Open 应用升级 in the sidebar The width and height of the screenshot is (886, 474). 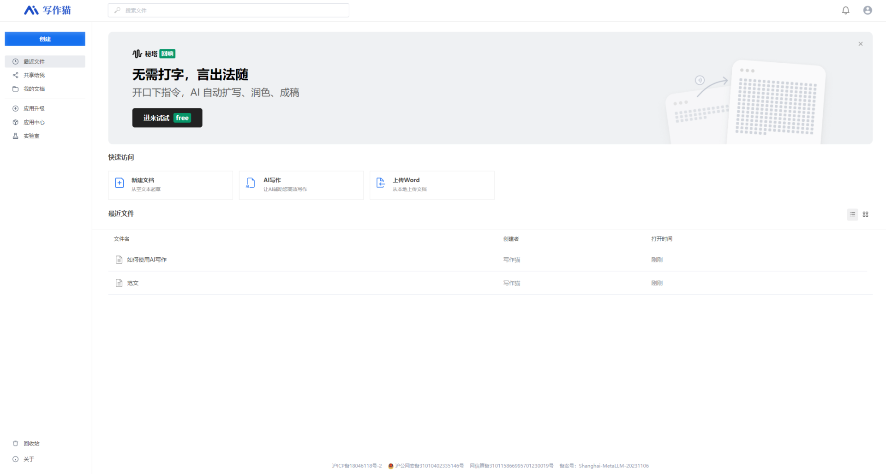[x=45, y=108]
